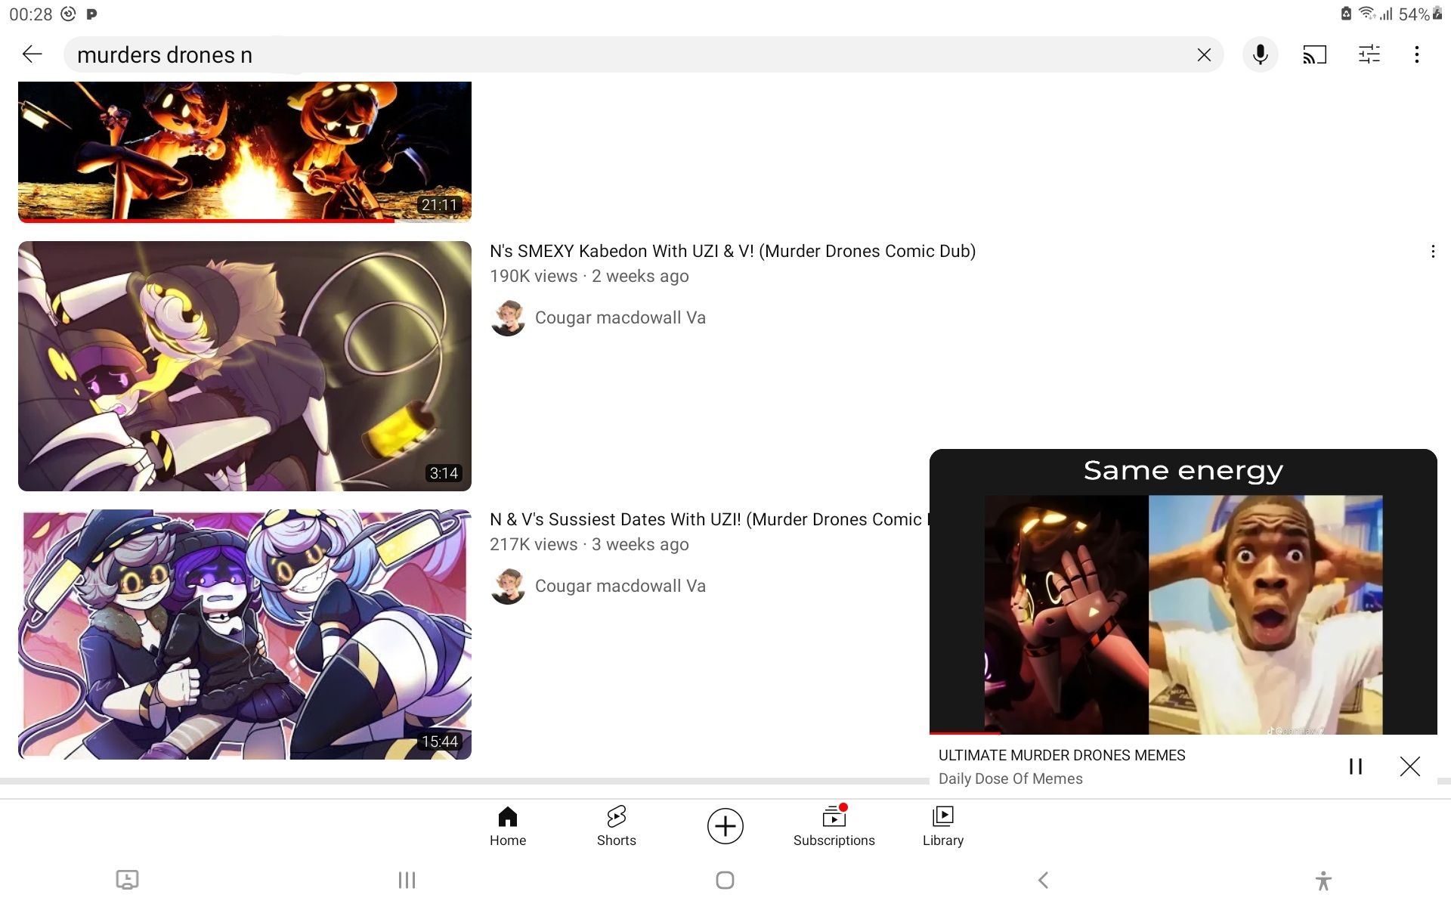Open Cougar macdowall Va avatar under Kabedon video
The height and width of the screenshot is (907, 1451).
(508, 317)
